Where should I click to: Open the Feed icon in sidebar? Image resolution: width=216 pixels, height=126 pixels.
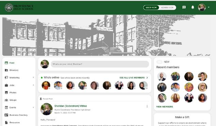(6, 63)
